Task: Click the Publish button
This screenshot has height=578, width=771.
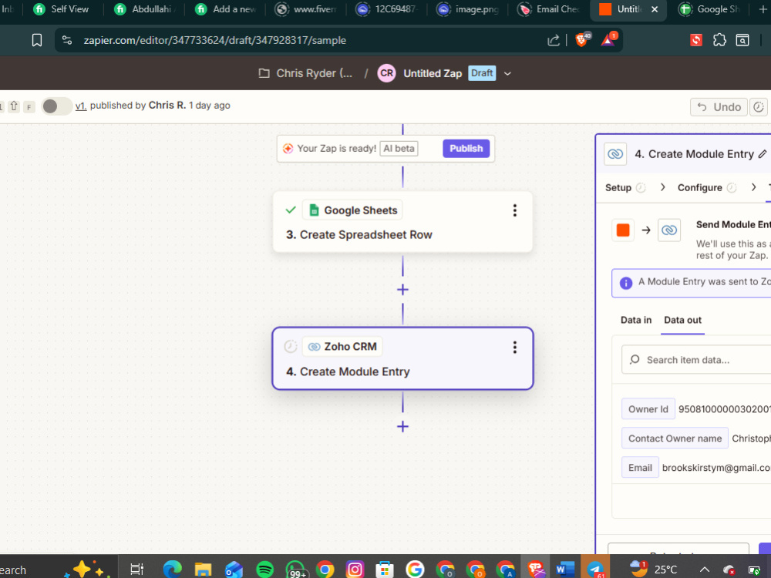Action: pyautogui.click(x=466, y=149)
